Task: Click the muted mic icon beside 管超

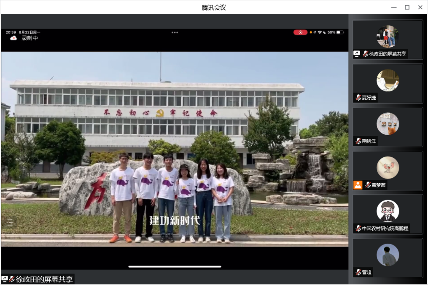Action: point(358,272)
